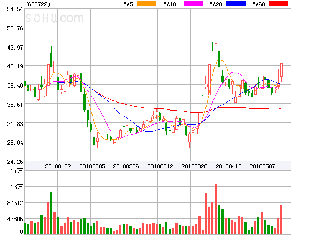Click the 43806 volume axis label
The height and width of the screenshot is (235, 321).
click(15, 219)
